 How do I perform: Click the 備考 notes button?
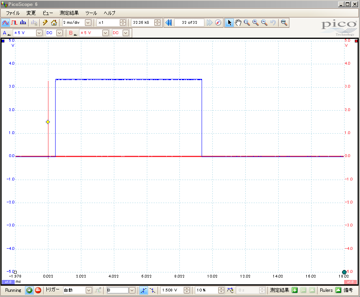[348, 290]
